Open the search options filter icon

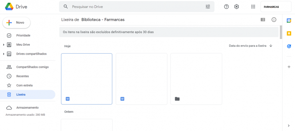(208, 7)
